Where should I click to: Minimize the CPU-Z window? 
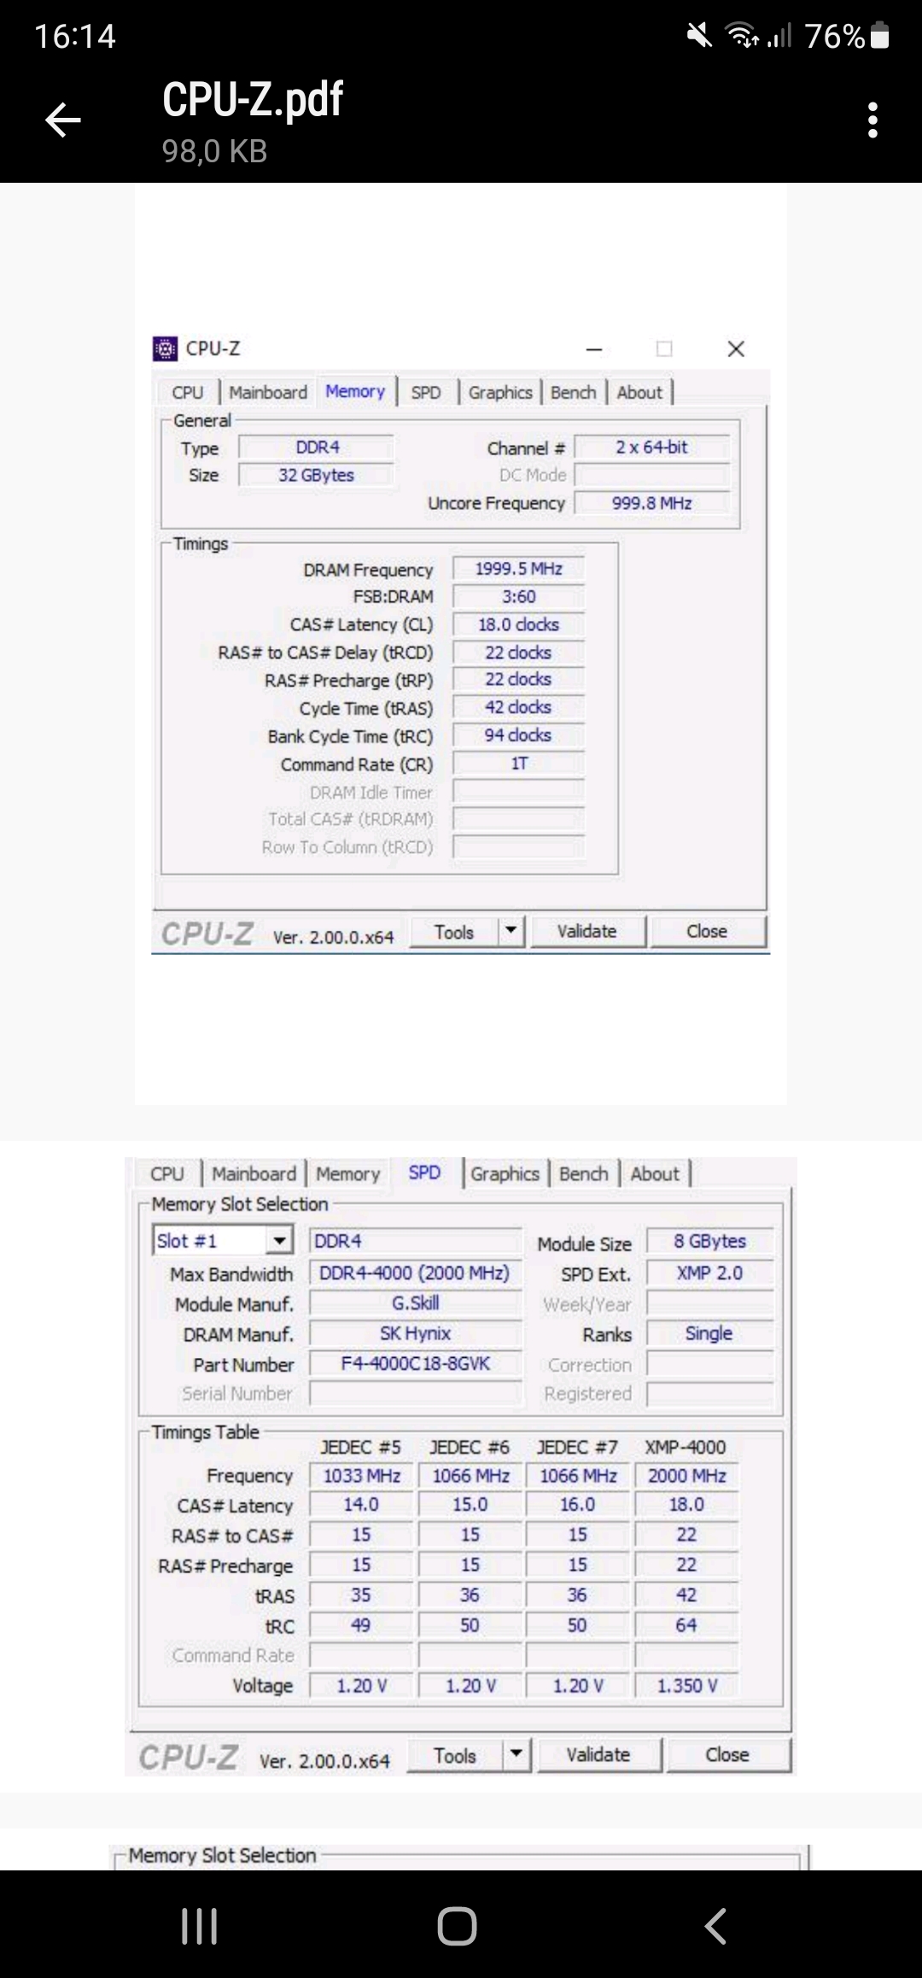coord(594,348)
